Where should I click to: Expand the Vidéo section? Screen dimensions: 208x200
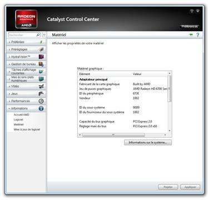26,86
